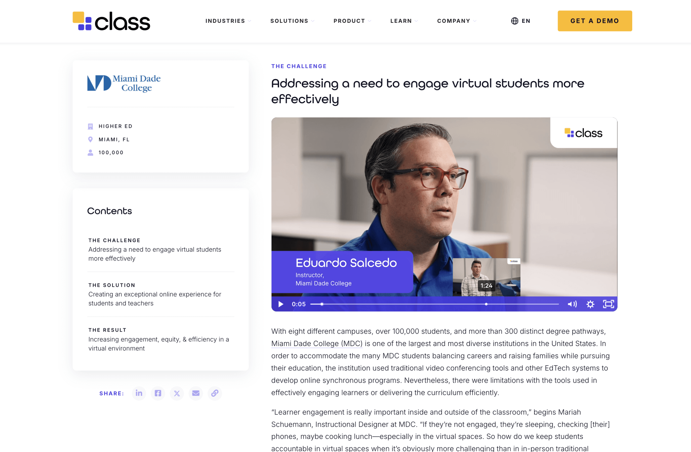Share on Facebook icon
The height and width of the screenshot is (452, 691).
point(158,393)
